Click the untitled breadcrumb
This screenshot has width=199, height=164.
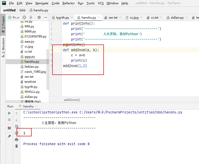pos(9,10)
